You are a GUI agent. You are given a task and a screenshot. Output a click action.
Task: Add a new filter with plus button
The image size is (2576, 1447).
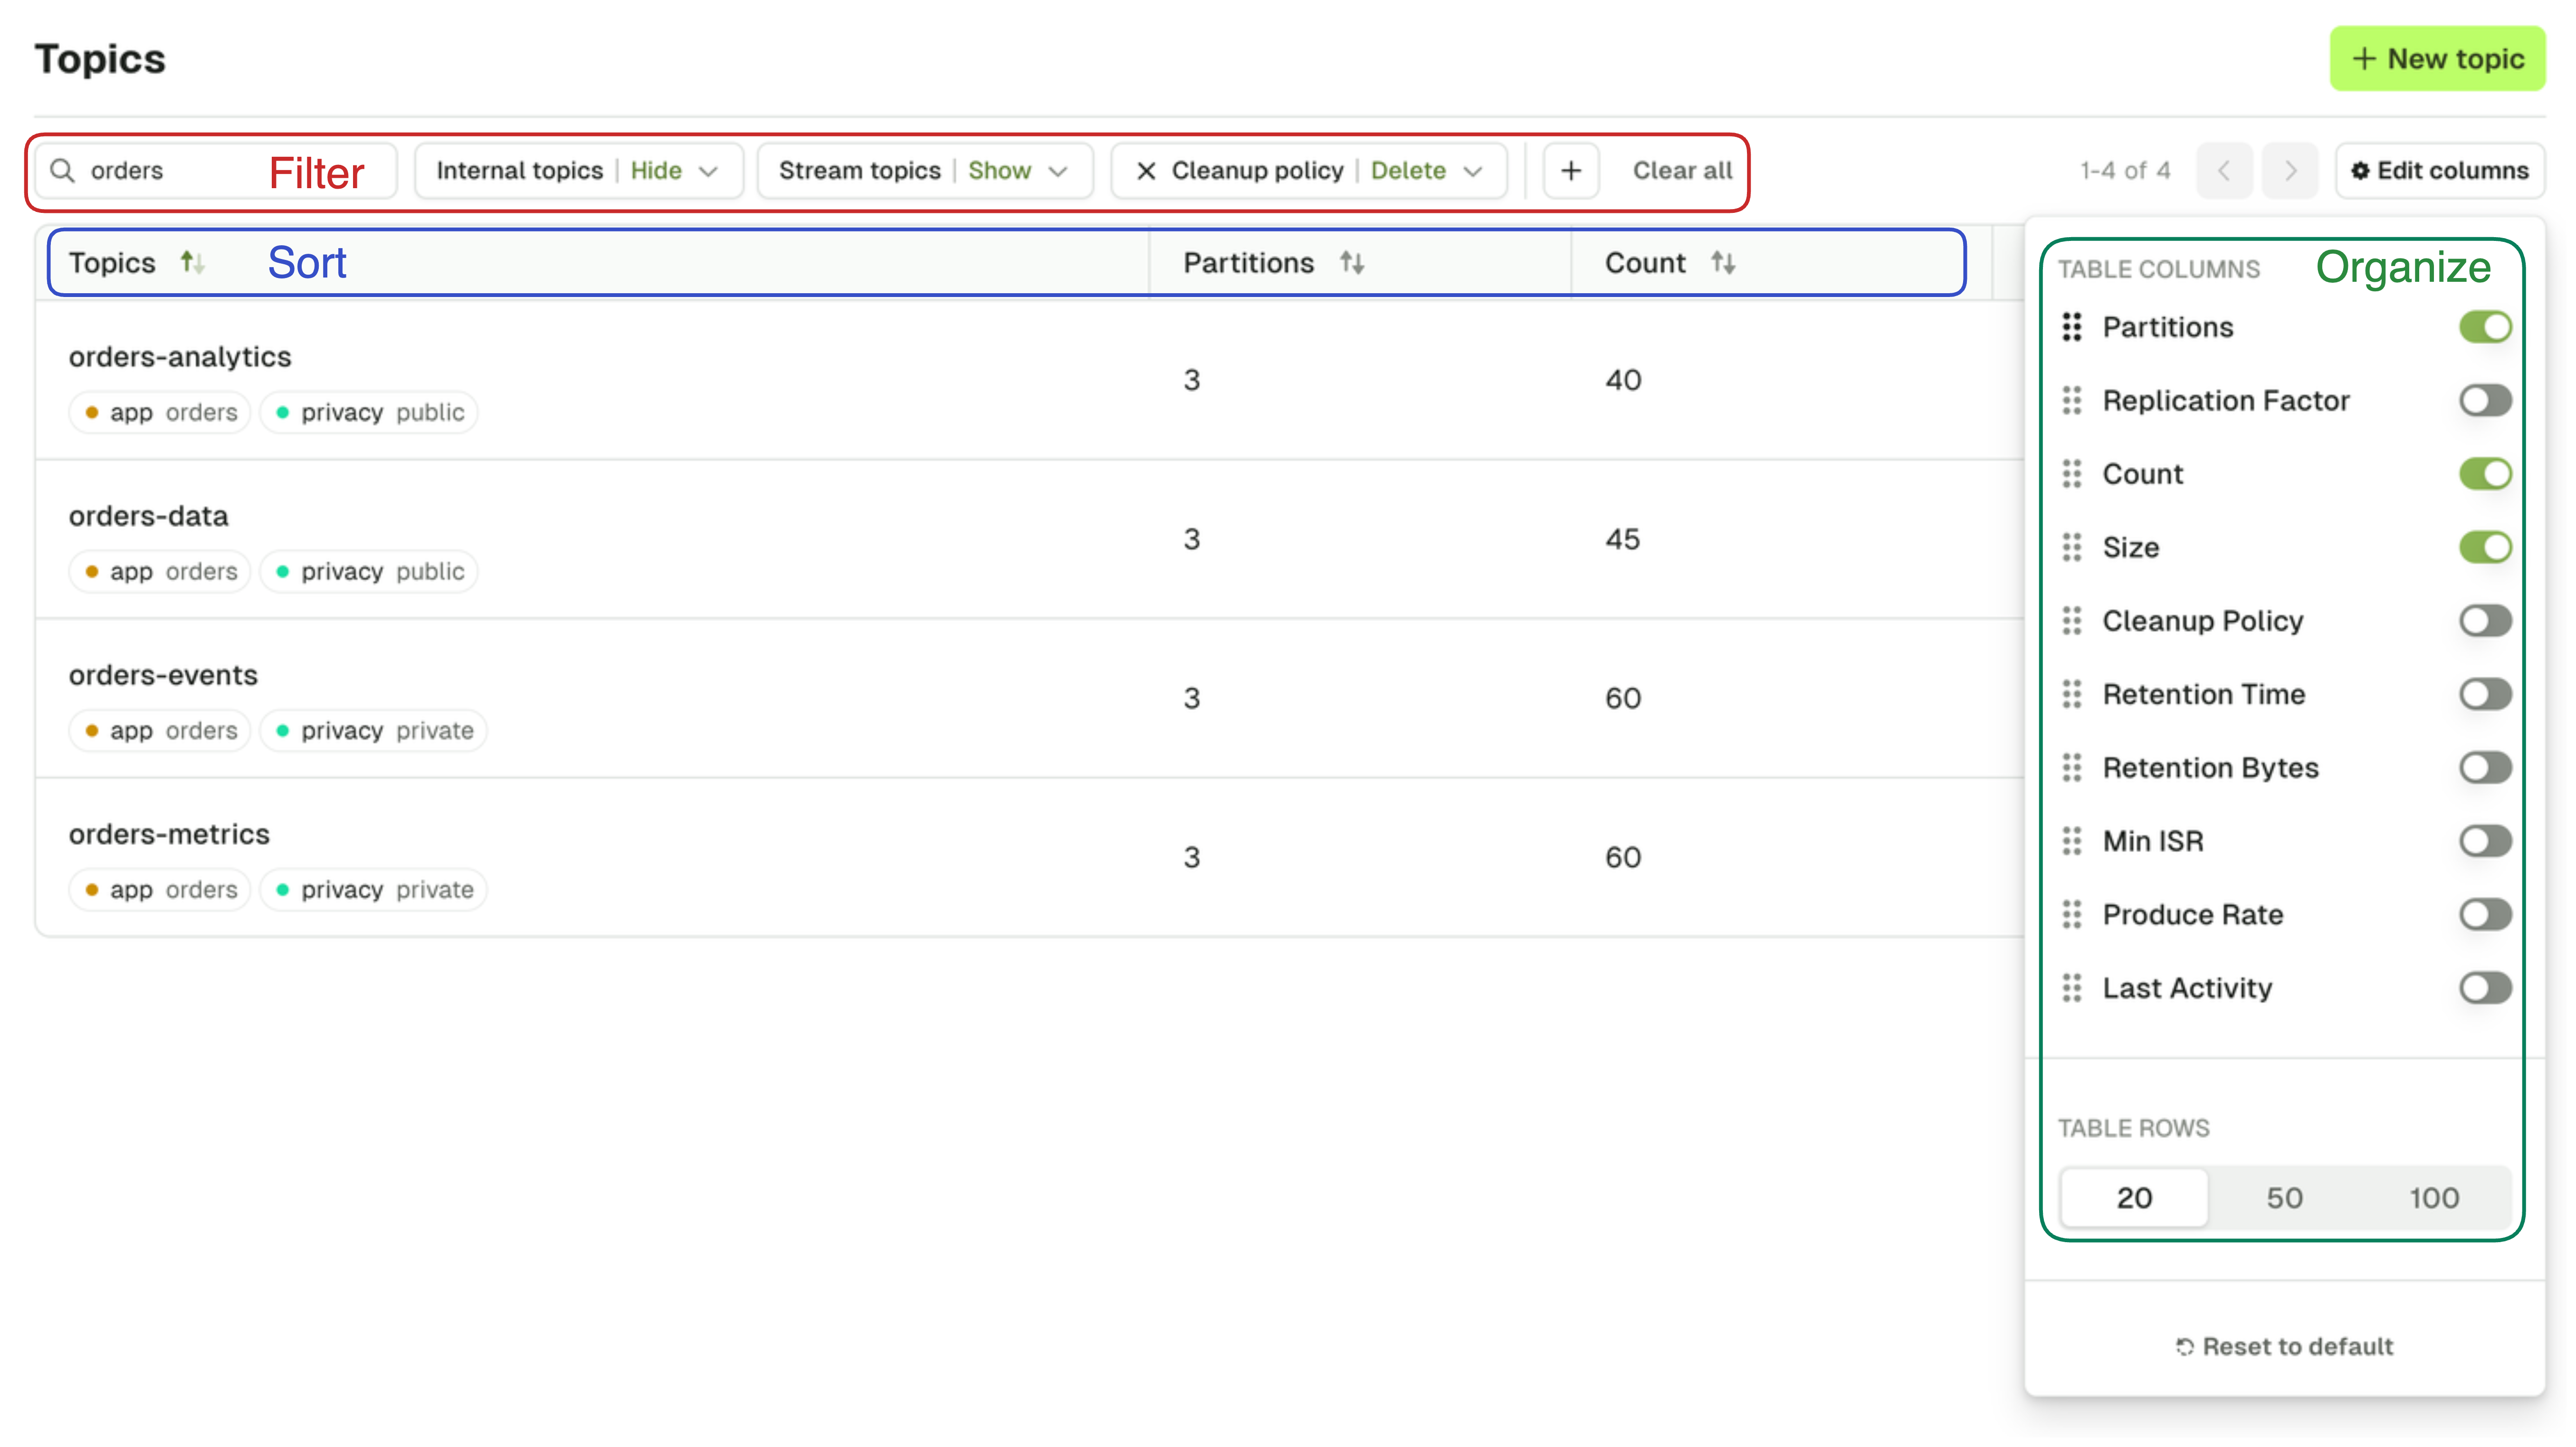point(1571,171)
